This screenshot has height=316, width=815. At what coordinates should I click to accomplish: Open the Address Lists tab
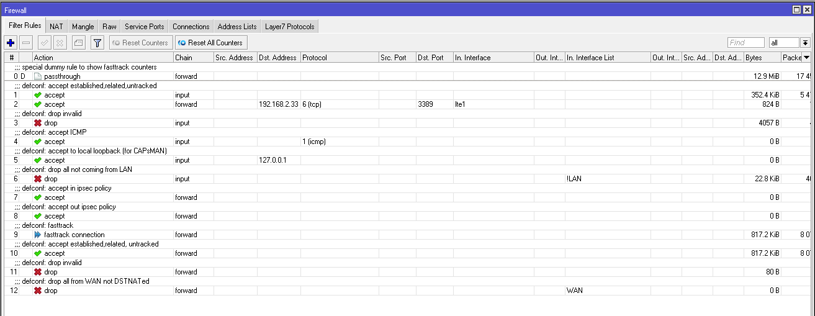[236, 27]
